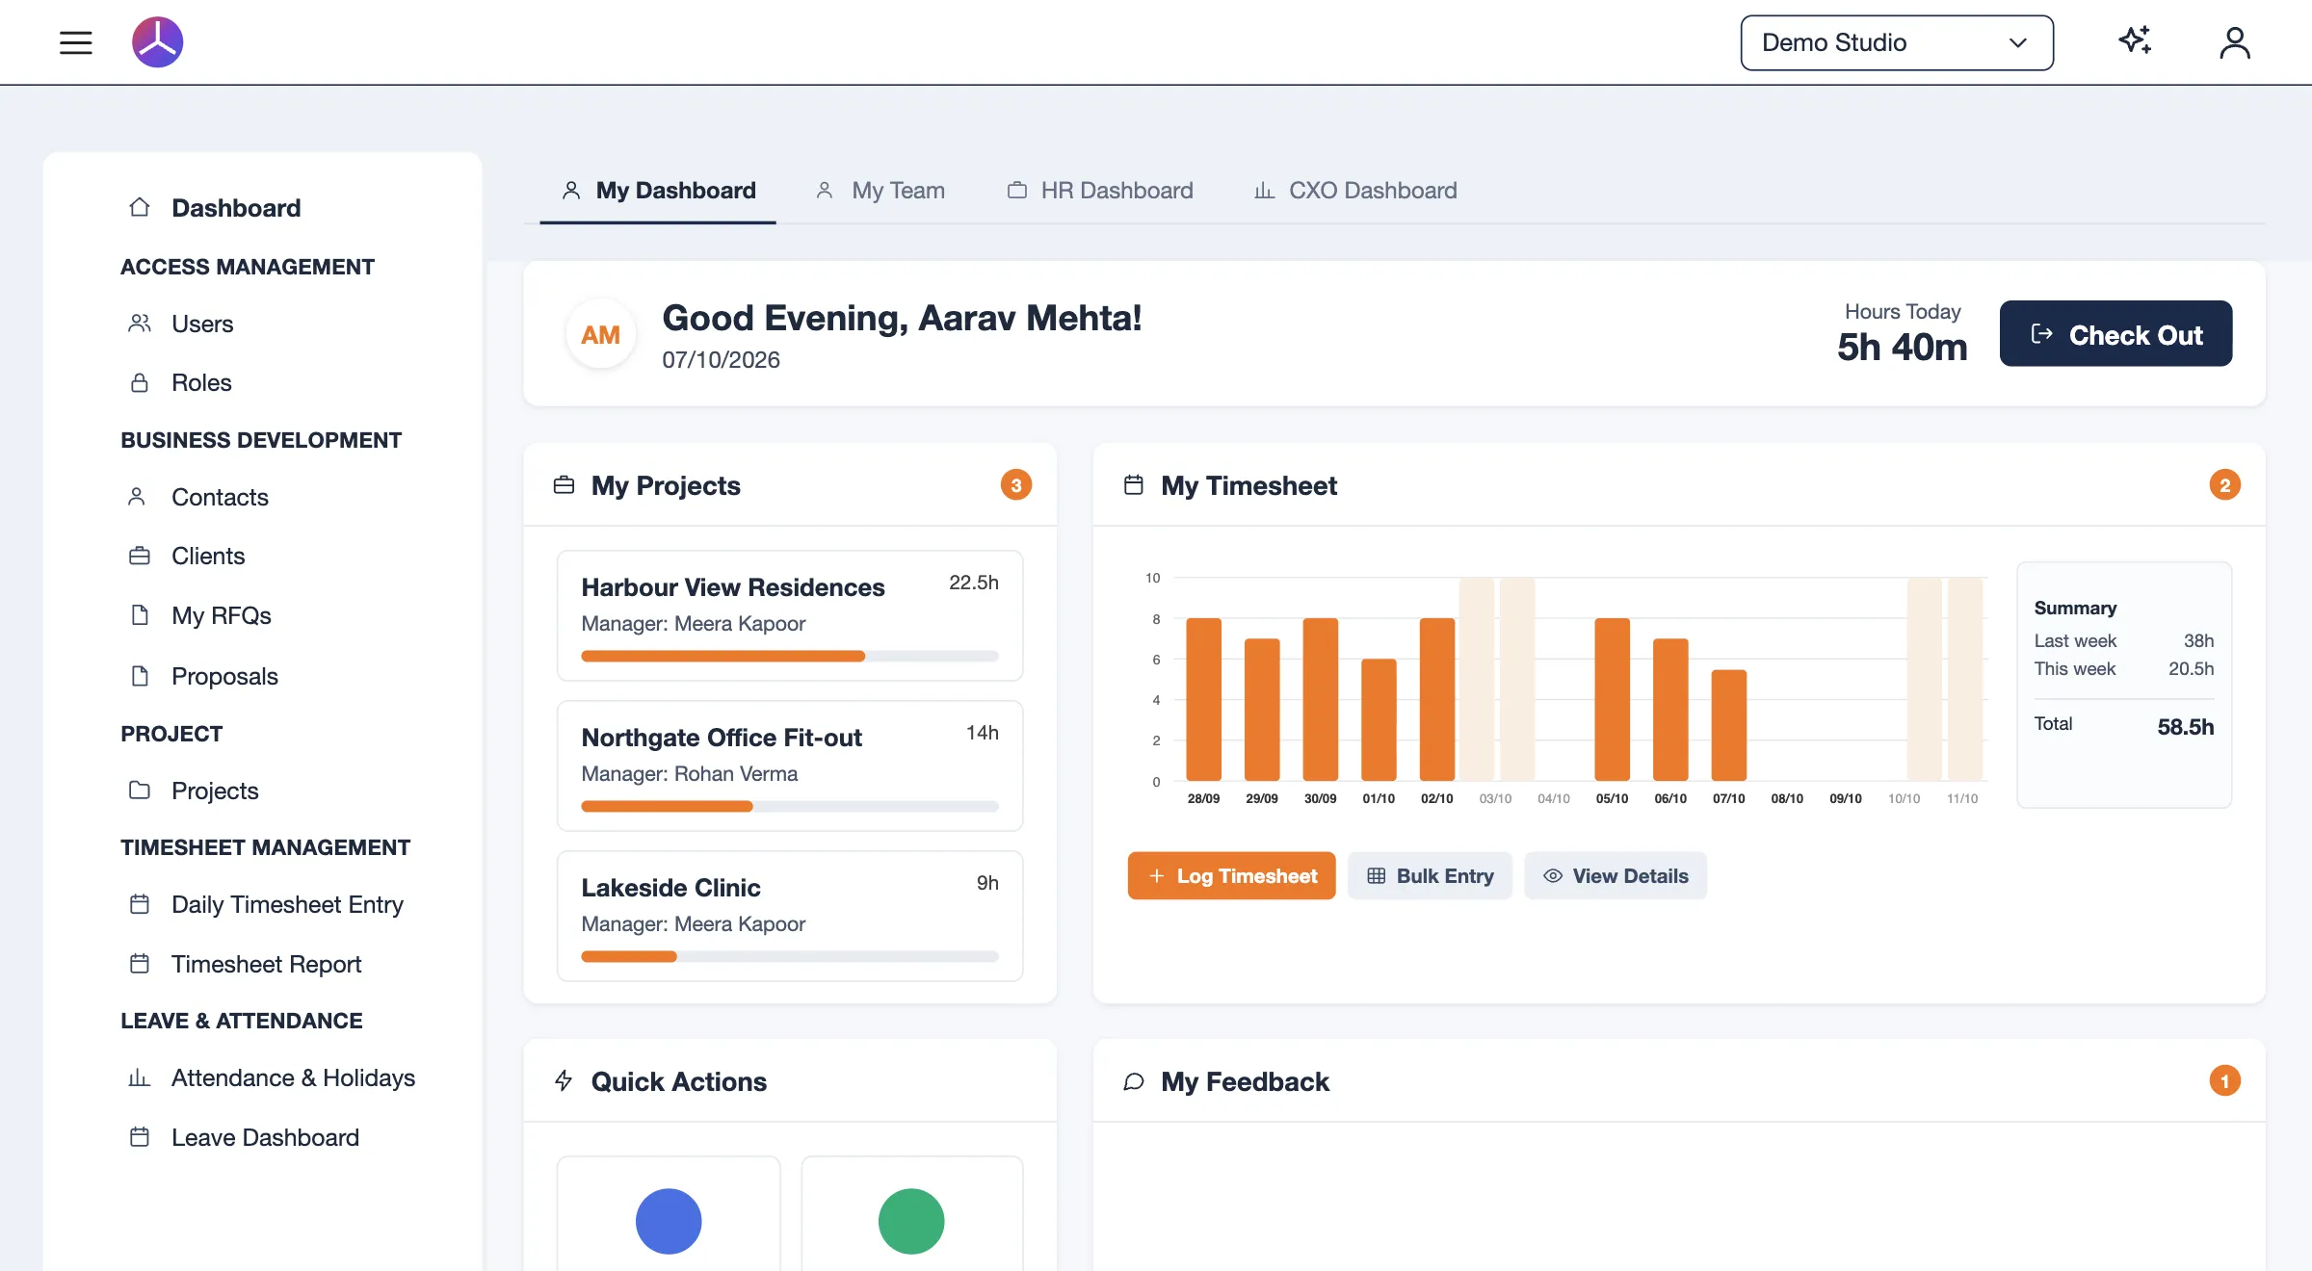Open the user profile icon

[x=2235, y=42]
